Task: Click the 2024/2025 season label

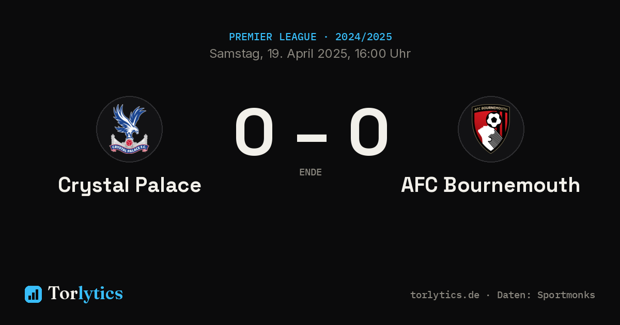Action: [x=364, y=37]
